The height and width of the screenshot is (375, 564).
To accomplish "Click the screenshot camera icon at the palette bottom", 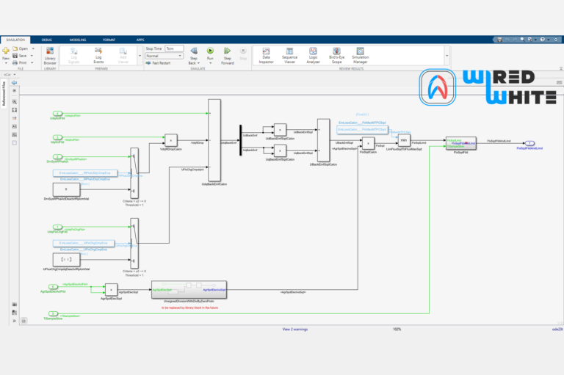I will coord(15,305).
